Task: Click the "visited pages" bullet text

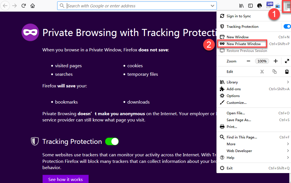Action: [68, 66]
